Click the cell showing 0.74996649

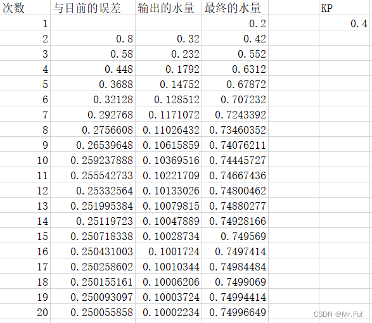(x=235, y=311)
